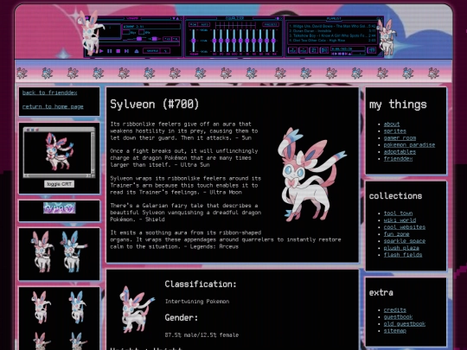Select the fourth High Rise playlist track
Image resolution: width=467 pixels, height=350 pixels.
[x=332, y=40]
